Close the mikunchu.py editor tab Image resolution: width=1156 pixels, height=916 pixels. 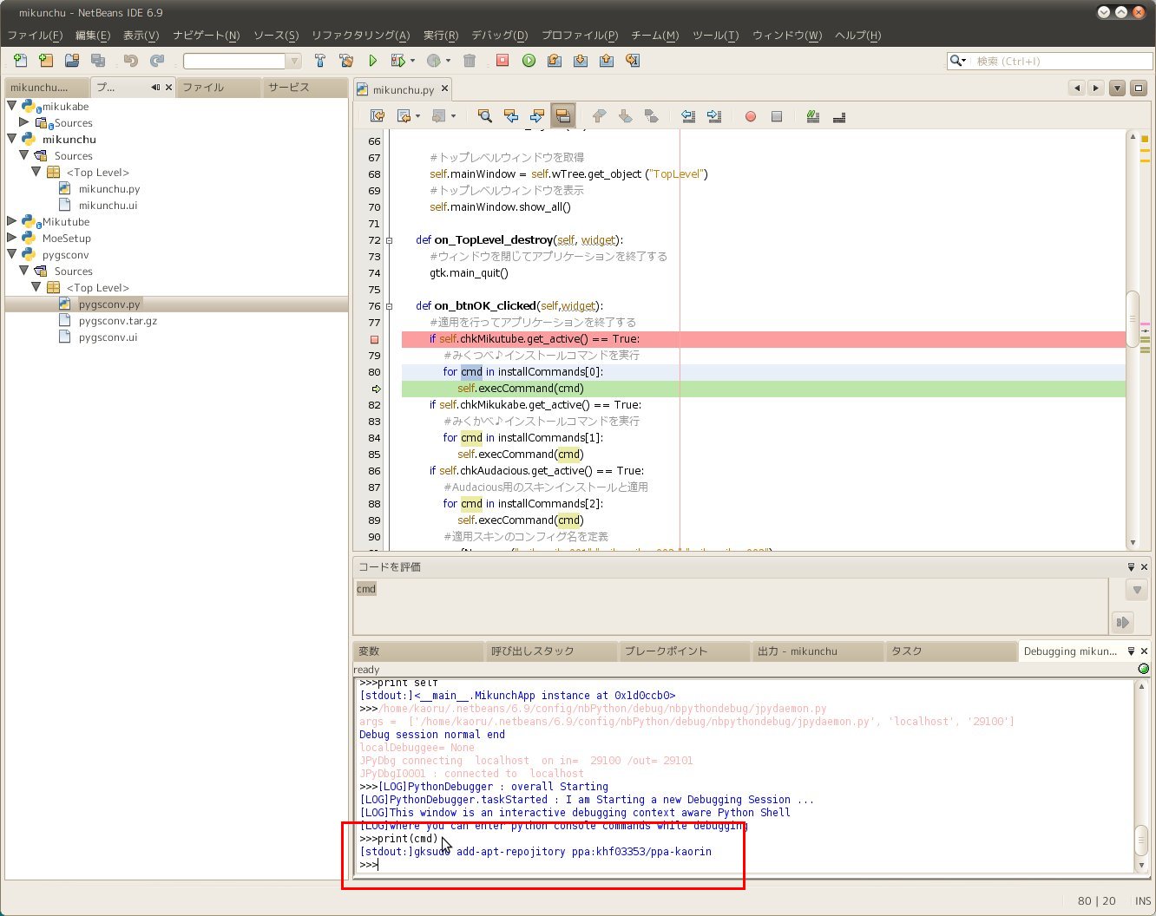click(x=444, y=88)
